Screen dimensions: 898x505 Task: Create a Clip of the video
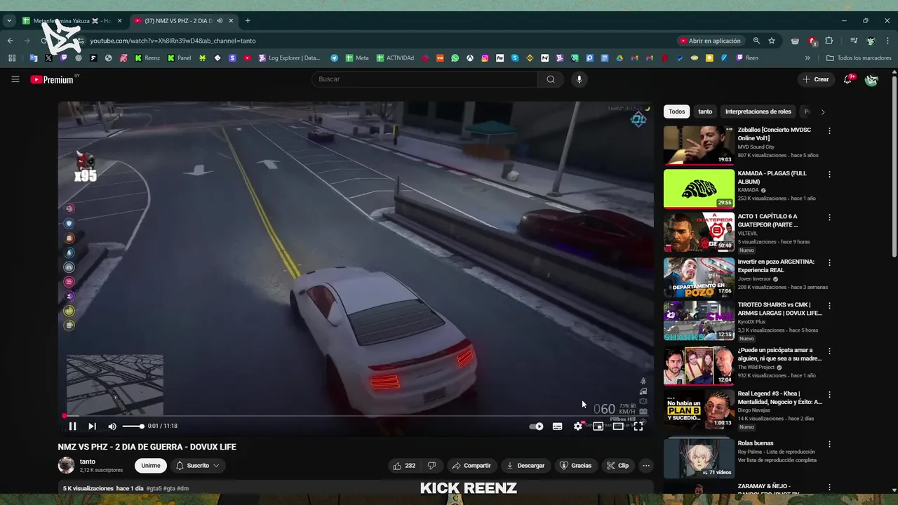[x=617, y=466]
